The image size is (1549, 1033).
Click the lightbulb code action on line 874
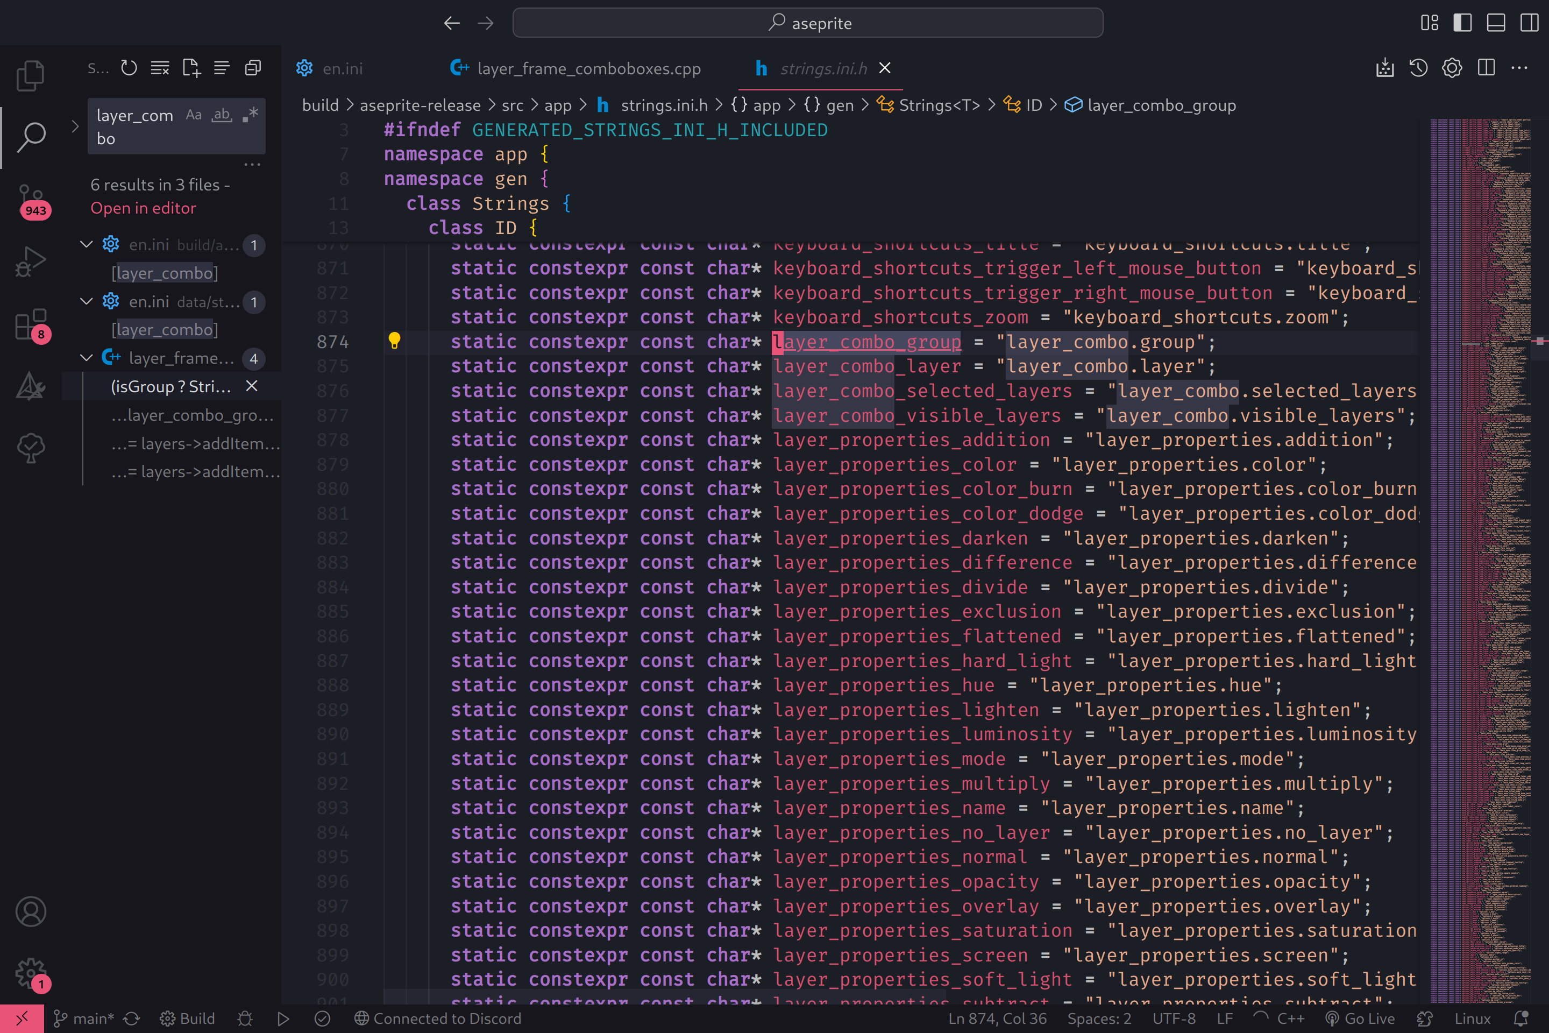[x=394, y=341]
